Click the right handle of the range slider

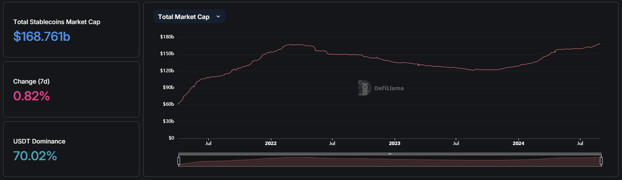601,161
